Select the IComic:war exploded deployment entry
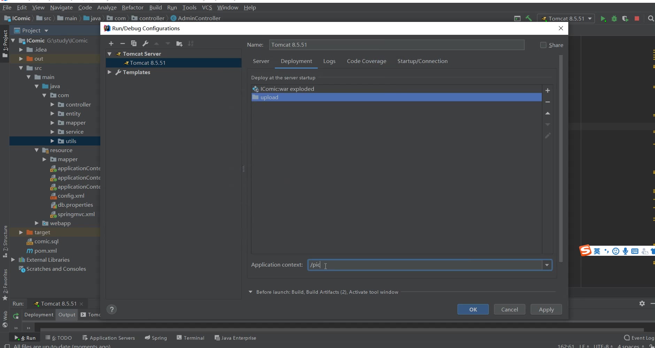Viewport: 655px width, 348px height. click(x=287, y=89)
